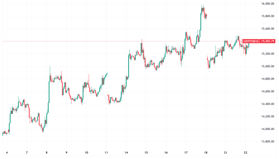The height and width of the screenshot is (159, 279).
Task: Select the 15,000.00 price axis label
Action: [x=268, y=67]
